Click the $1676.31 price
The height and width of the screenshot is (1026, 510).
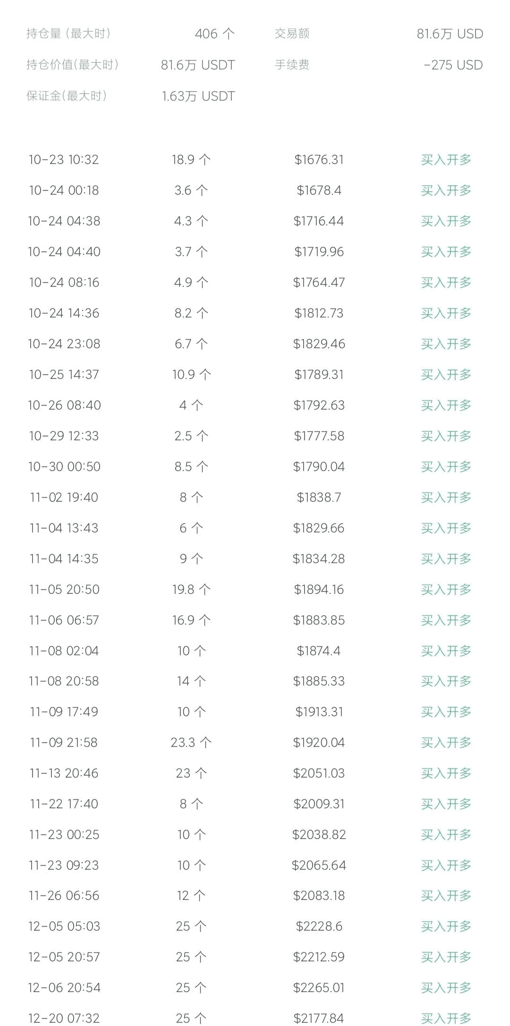319,160
